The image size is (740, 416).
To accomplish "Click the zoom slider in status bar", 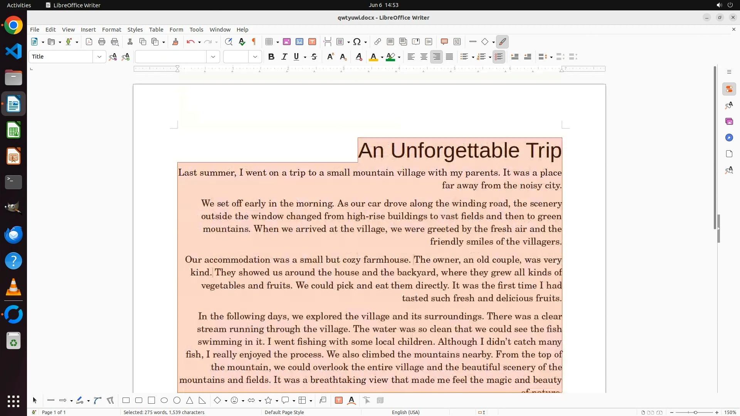I will tap(695, 413).
